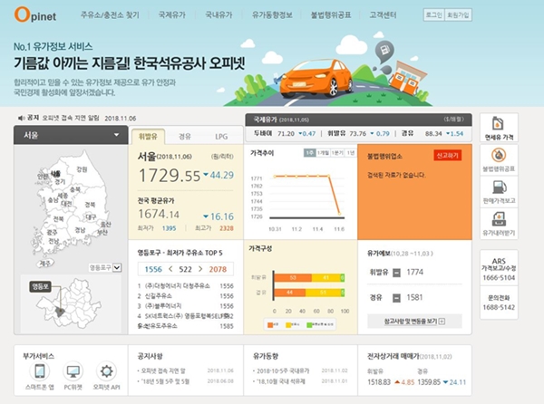Click the 국제유가 panel header
The image size is (544, 404).
coord(358,120)
